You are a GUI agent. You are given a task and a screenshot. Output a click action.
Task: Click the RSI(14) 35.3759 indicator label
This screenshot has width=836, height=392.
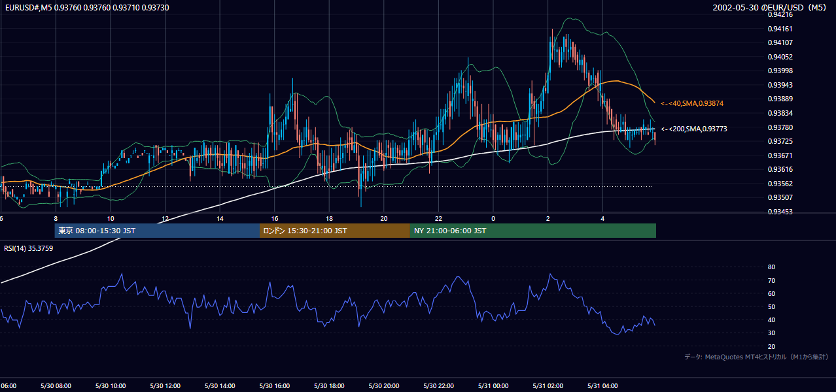[28, 248]
